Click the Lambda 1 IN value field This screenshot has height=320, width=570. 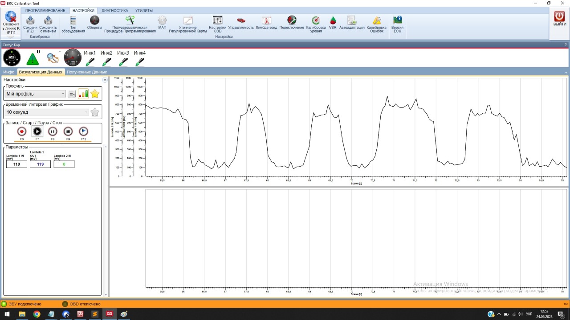(x=16, y=164)
